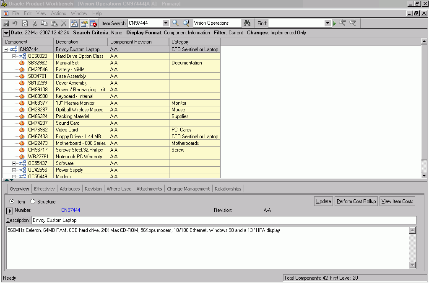Click the long description scrollbar down arrow
Viewport: 429px width, 283px height.
[x=413, y=265]
